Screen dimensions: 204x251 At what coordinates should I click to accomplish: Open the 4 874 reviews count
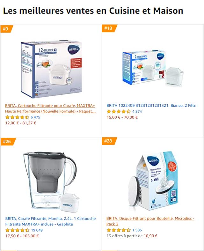[137, 111]
